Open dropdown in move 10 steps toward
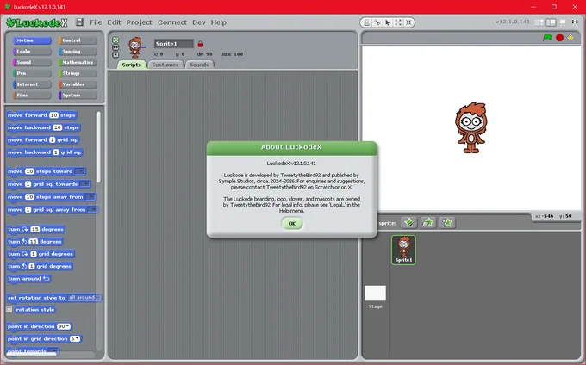 tap(79, 171)
